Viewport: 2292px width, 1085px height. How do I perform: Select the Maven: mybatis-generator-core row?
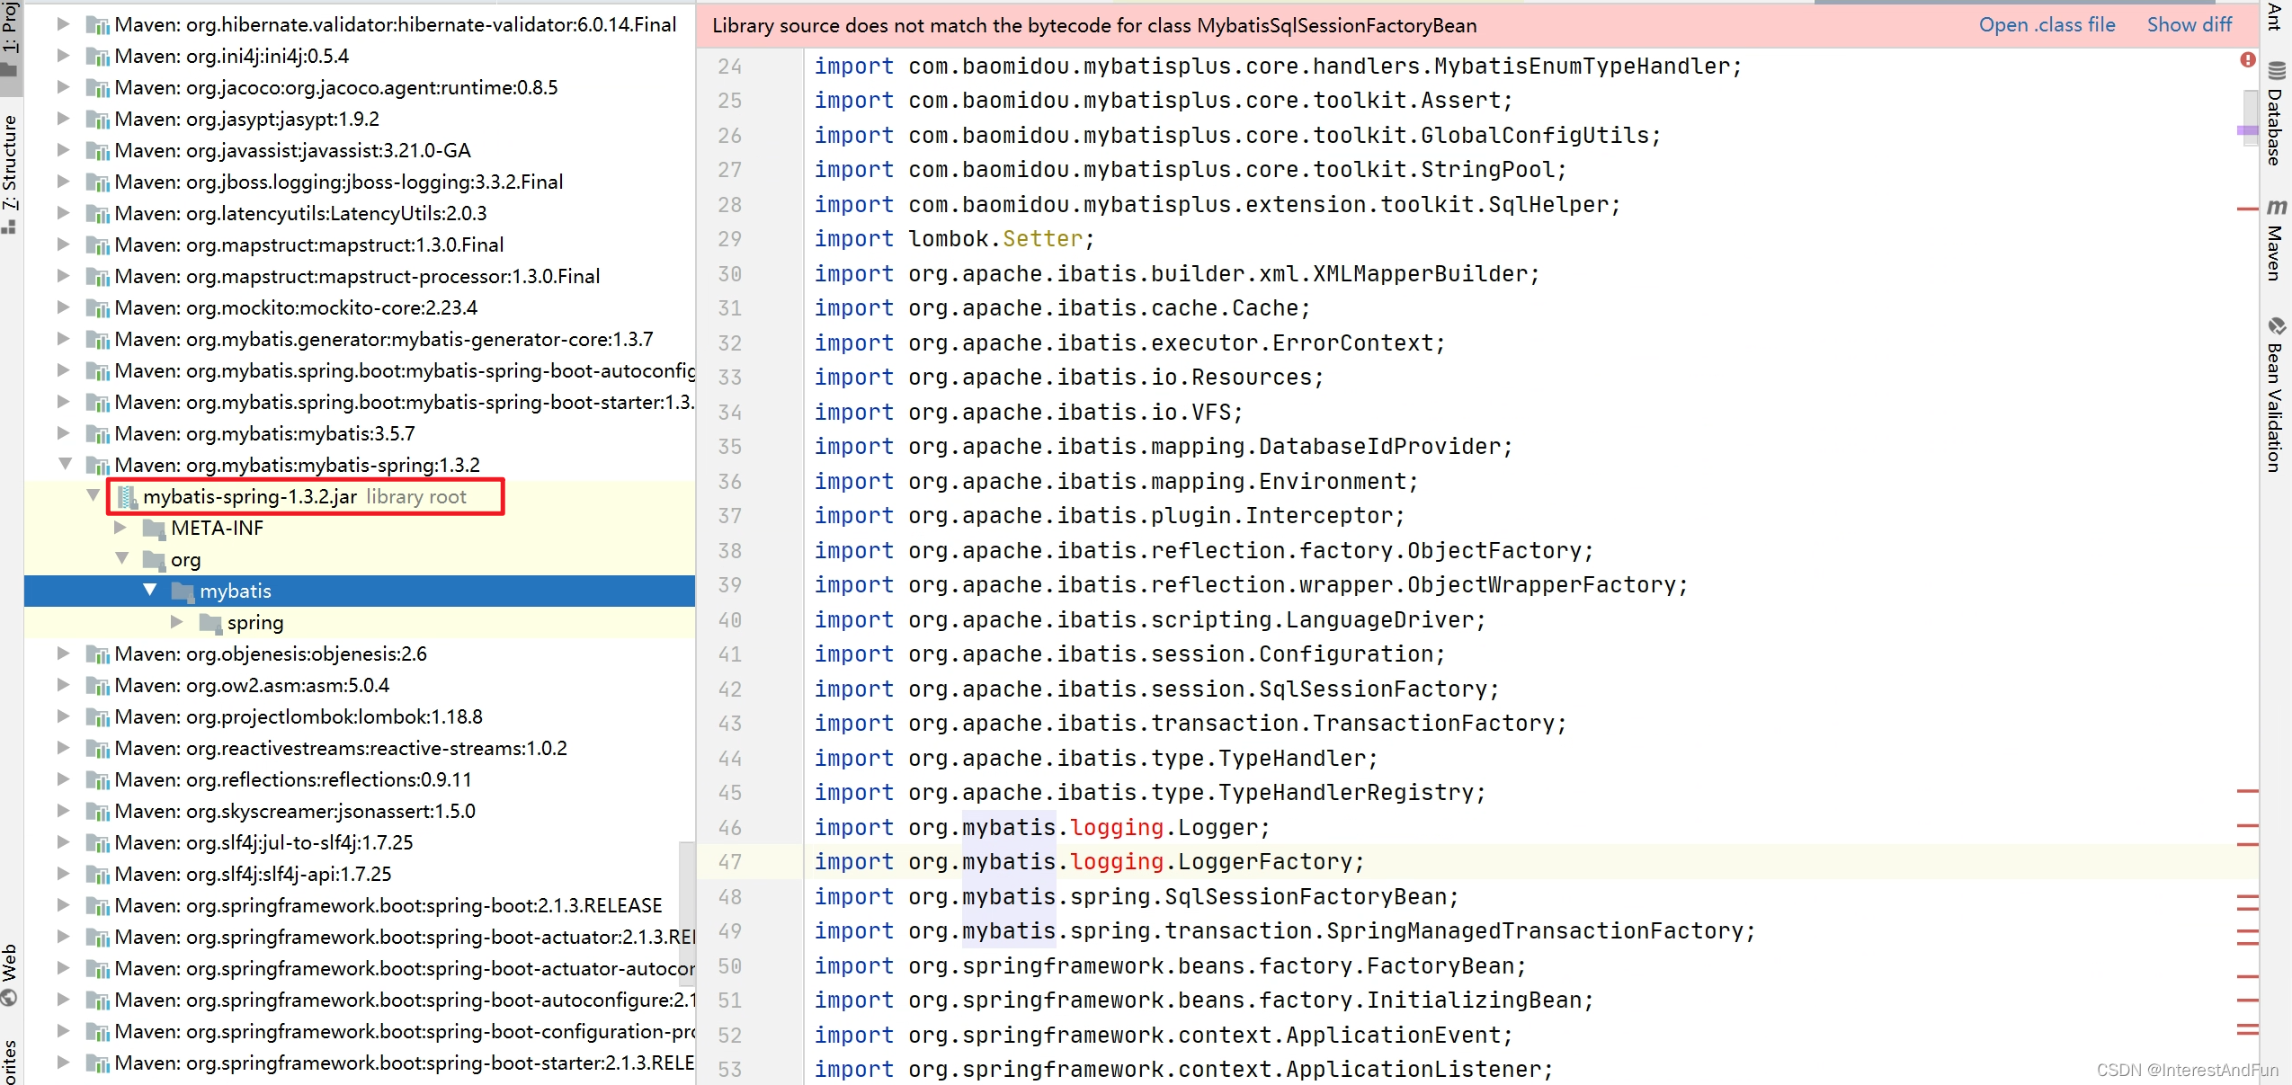(360, 340)
